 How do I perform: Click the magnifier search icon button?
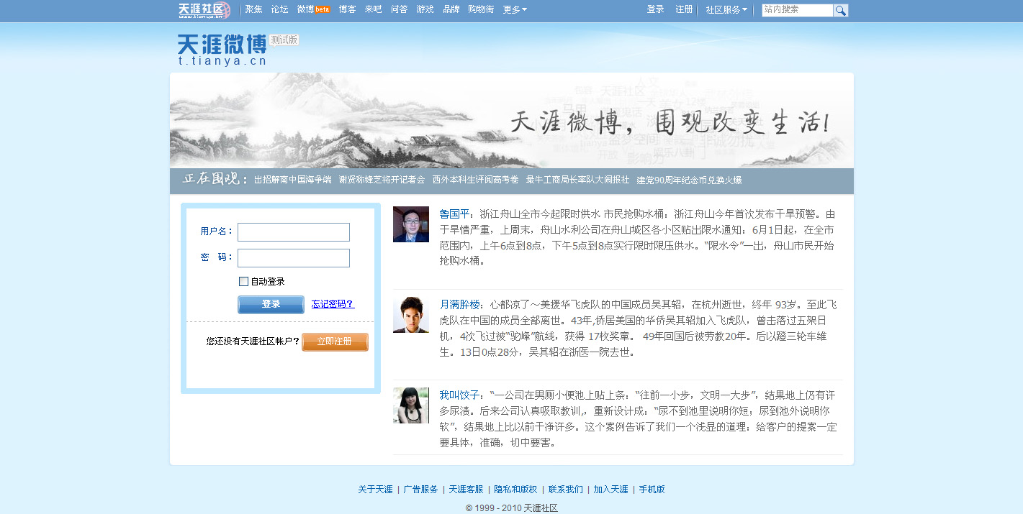coord(841,10)
